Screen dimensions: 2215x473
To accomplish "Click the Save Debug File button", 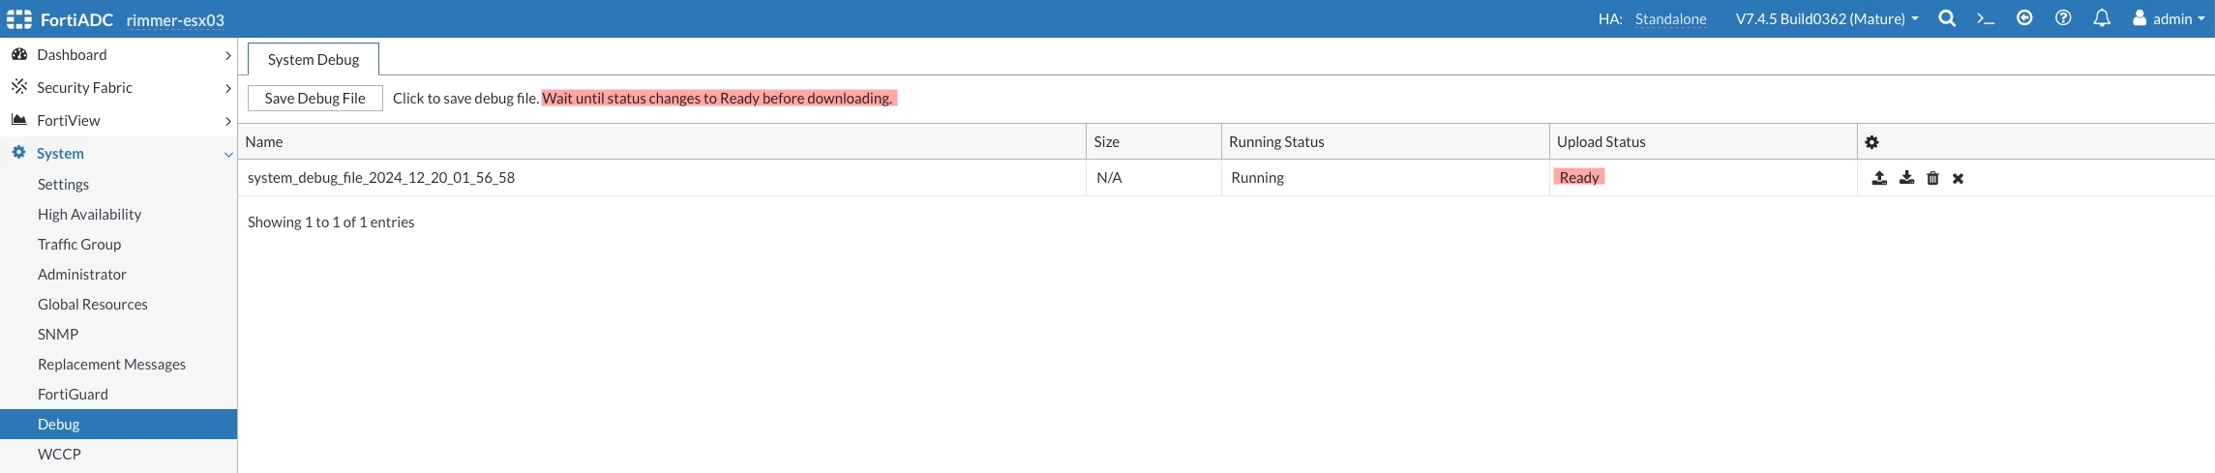I will (315, 98).
